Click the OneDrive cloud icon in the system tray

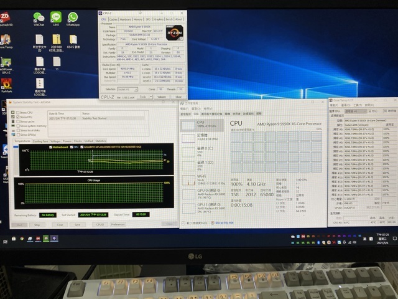(293, 237)
